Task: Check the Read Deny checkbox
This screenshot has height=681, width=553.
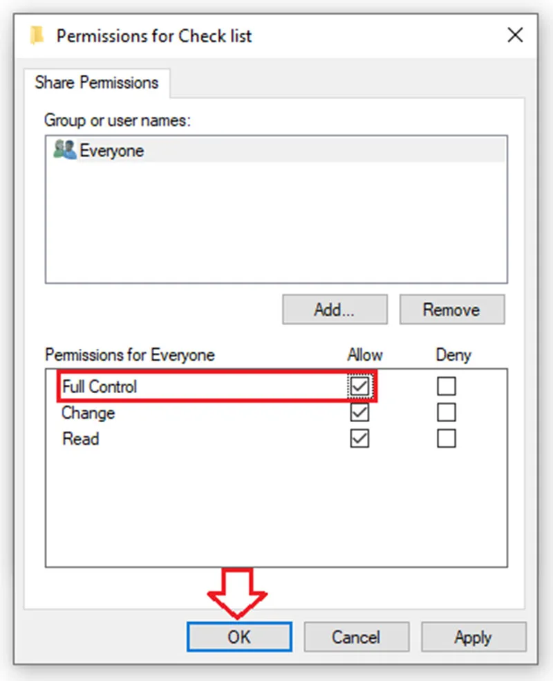Action: tap(447, 438)
